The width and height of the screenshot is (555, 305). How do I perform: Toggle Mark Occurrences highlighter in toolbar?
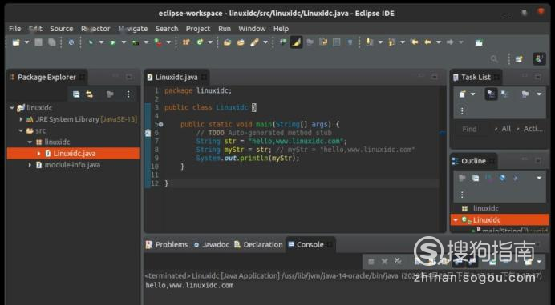(x=296, y=42)
